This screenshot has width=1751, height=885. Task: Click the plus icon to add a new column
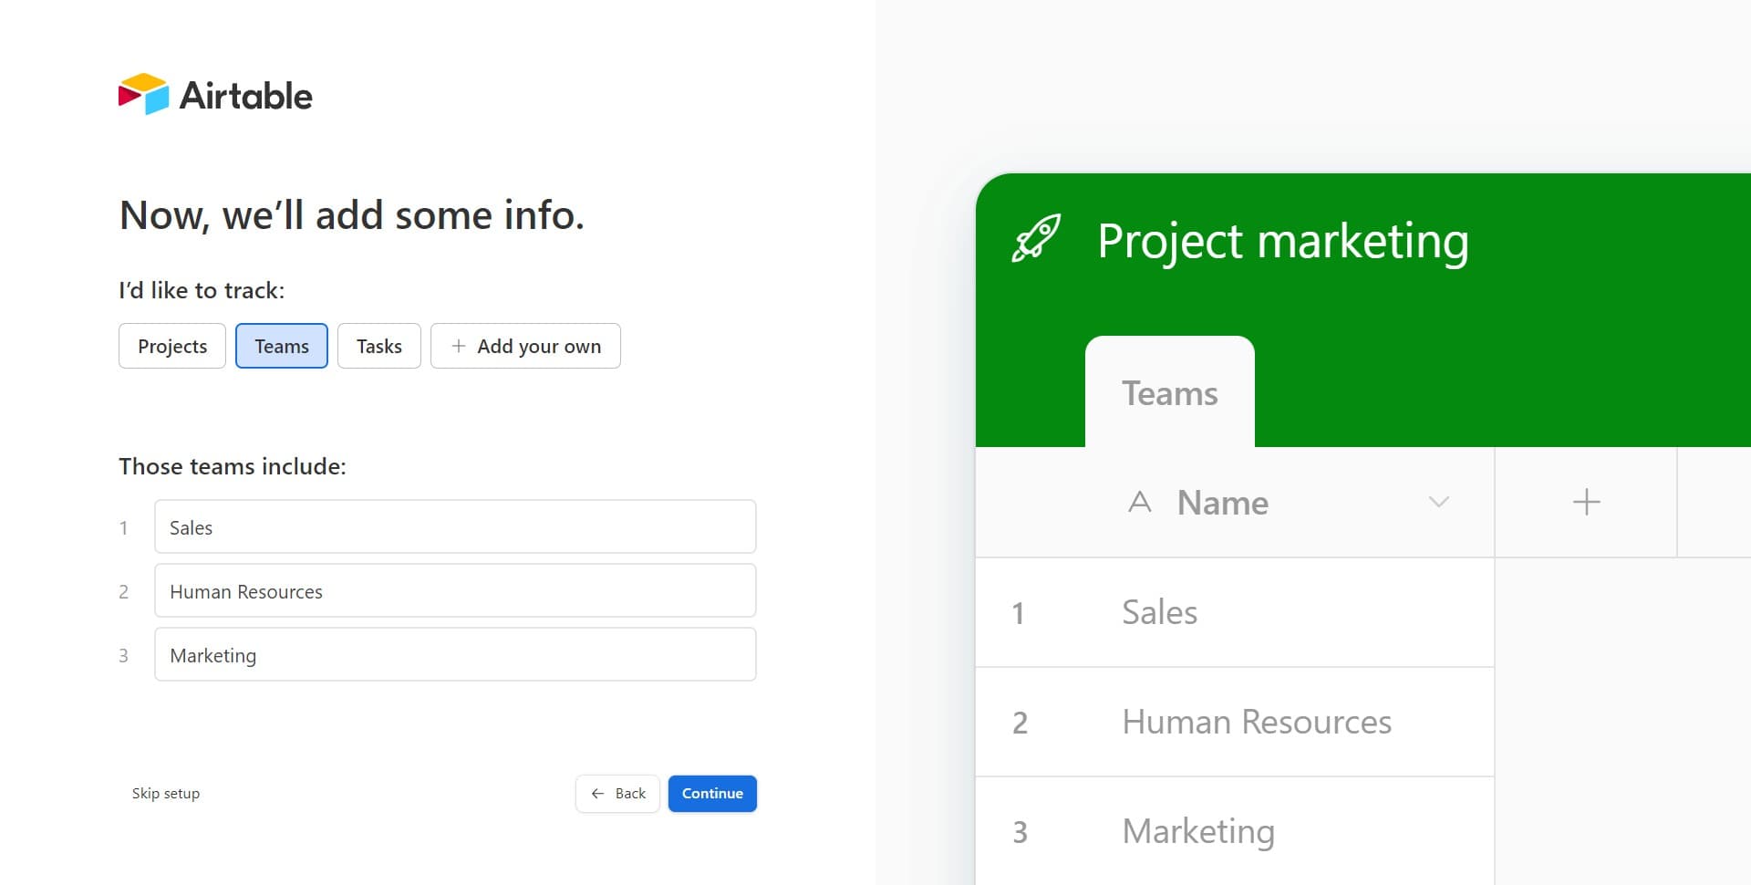click(1586, 501)
